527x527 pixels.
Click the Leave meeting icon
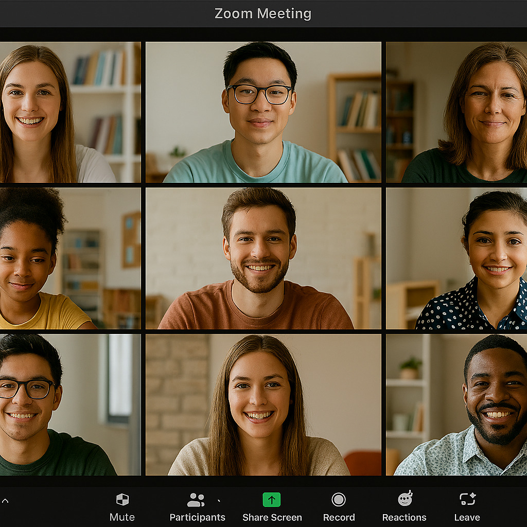coord(467,499)
